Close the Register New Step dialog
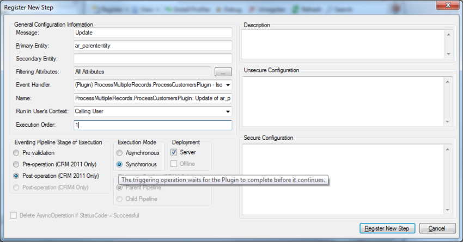 coord(448,5)
